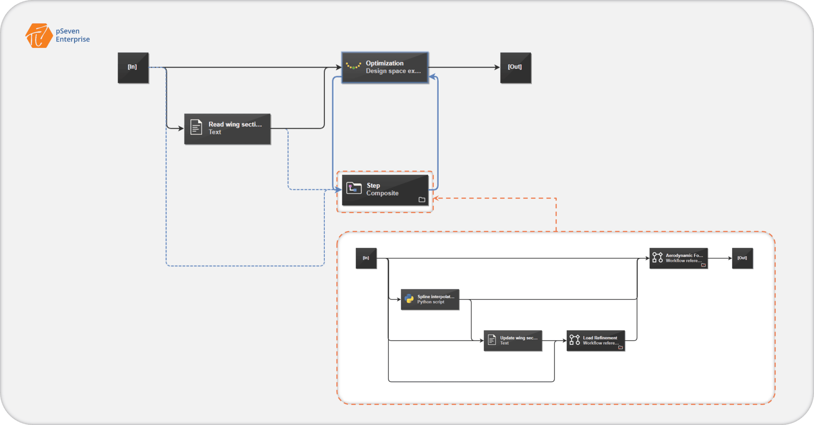This screenshot has width=814, height=425.
Task: Click the Design space ex... subtitle
Action: click(393, 71)
